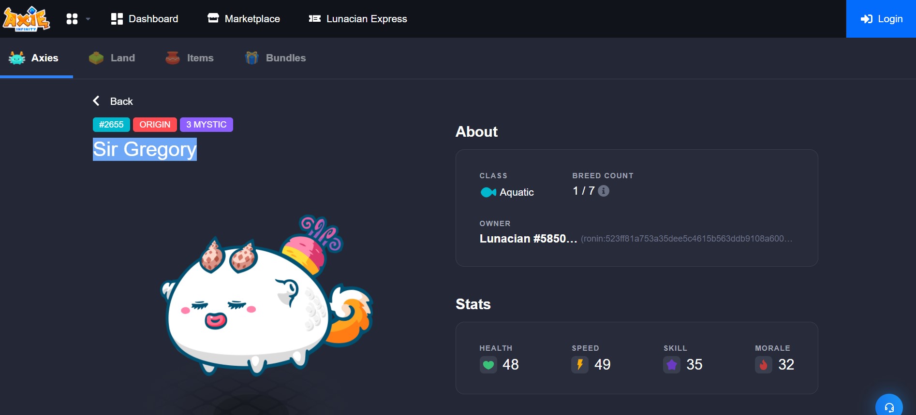Click the Back link text
The width and height of the screenshot is (916, 415).
coord(121,101)
